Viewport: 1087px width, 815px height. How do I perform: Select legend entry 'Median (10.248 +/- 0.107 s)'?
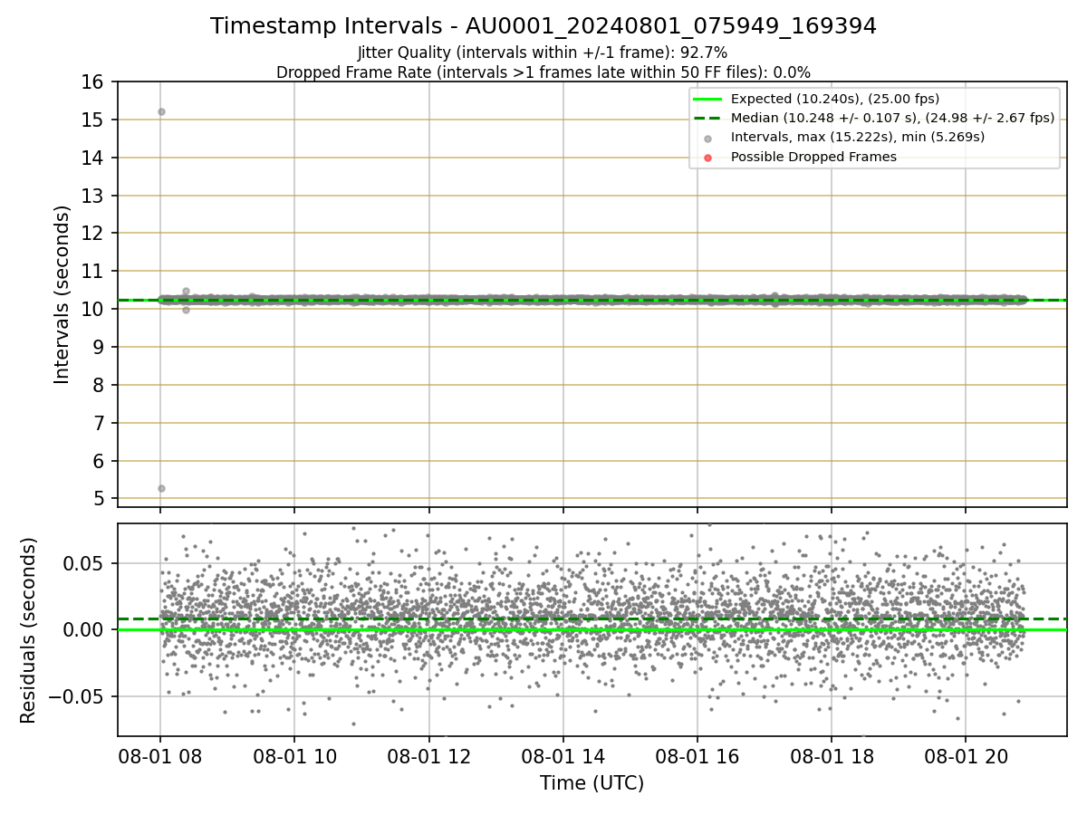click(892, 118)
